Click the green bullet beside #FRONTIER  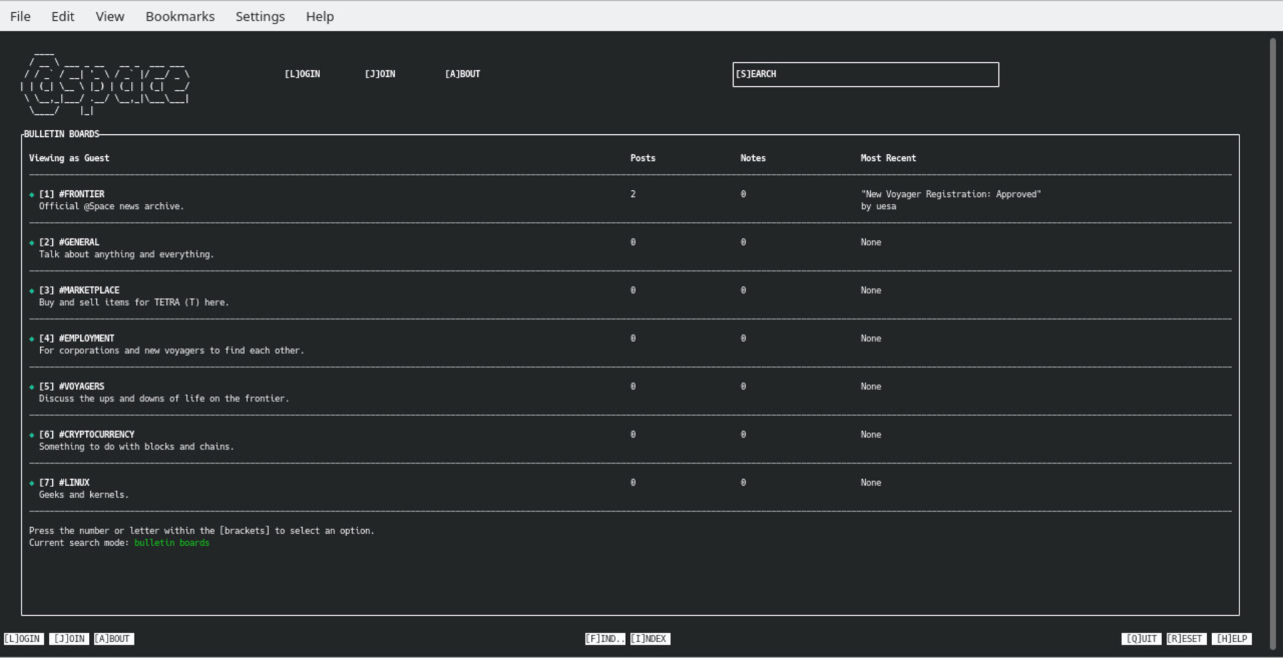(31, 195)
